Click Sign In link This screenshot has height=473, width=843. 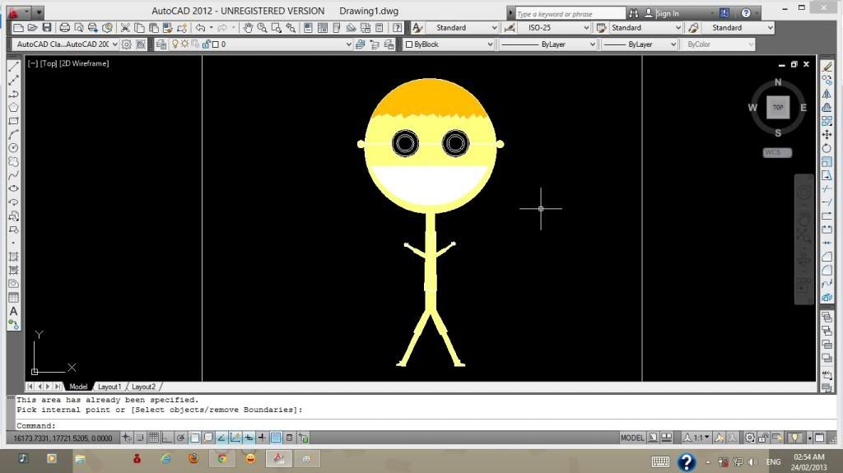667,13
